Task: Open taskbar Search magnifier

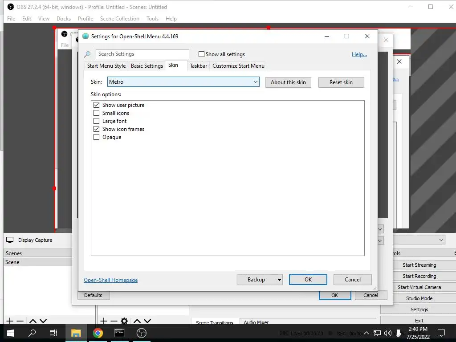Action: (x=32, y=333)
